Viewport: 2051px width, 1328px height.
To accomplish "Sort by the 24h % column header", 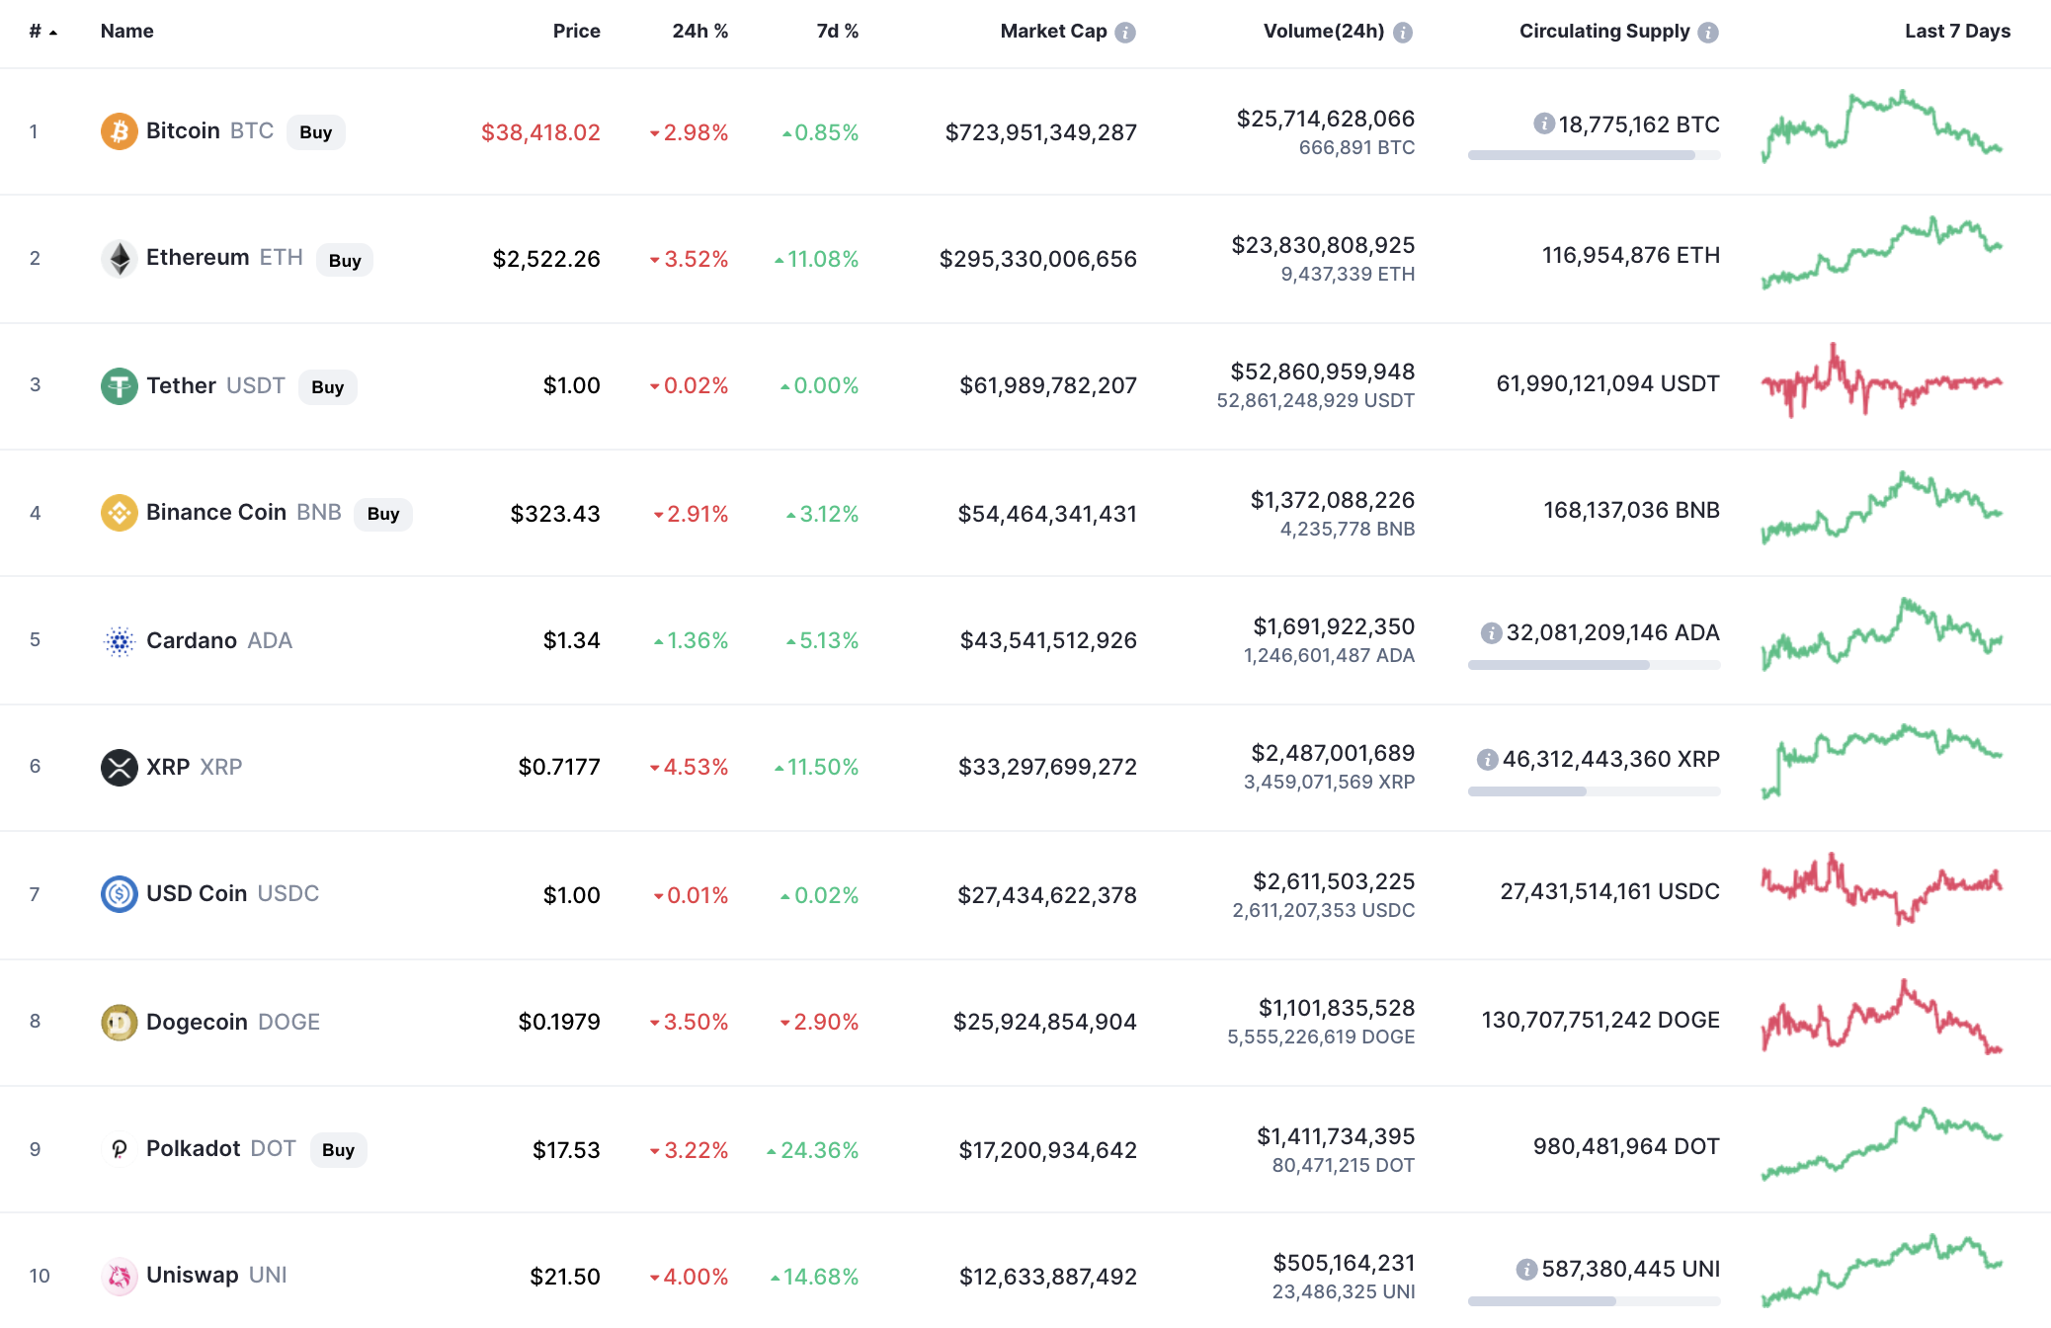I will (x=699, y=32).
